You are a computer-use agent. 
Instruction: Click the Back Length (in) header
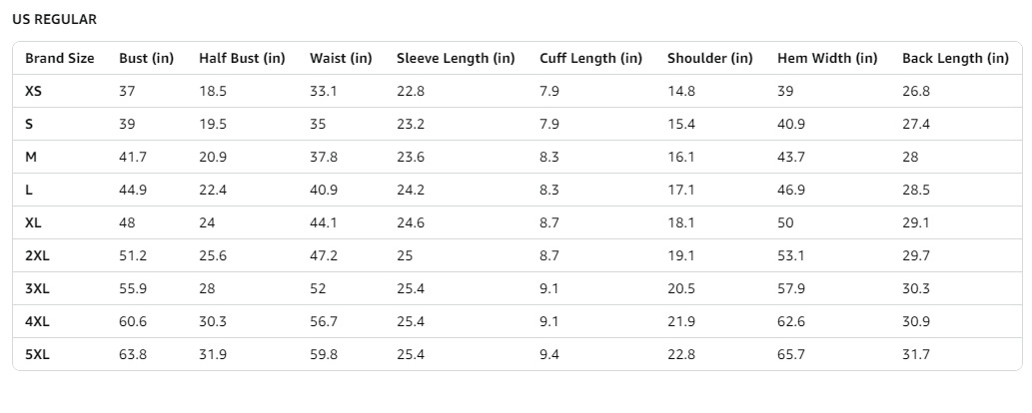tap(955, 58)
